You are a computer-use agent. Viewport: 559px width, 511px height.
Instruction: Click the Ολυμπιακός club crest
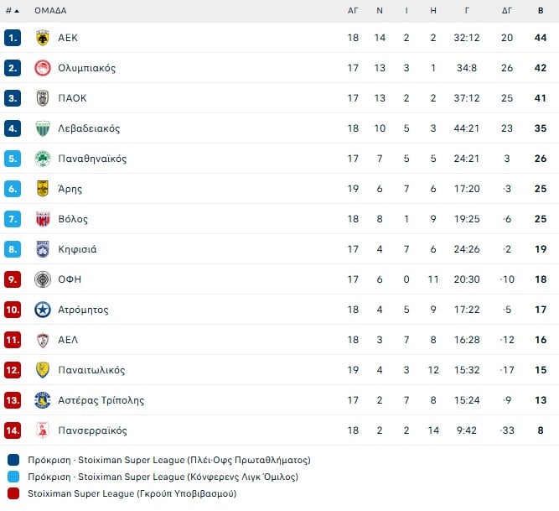point(43,68)
